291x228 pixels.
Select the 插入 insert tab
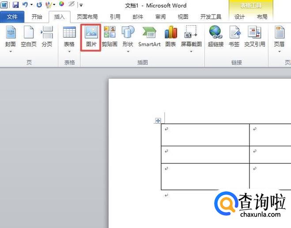coord(59,17)
